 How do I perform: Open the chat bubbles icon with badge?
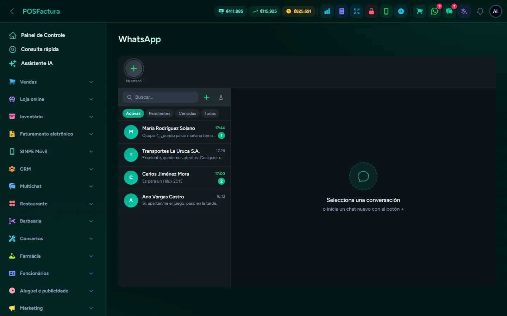[449, 11]
